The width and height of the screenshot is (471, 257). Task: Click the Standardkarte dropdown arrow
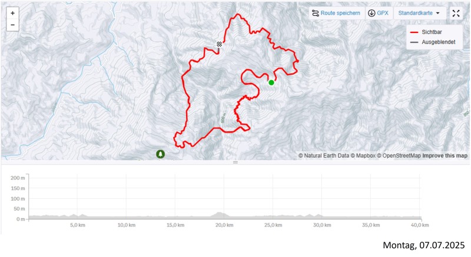tap(438, 13)
